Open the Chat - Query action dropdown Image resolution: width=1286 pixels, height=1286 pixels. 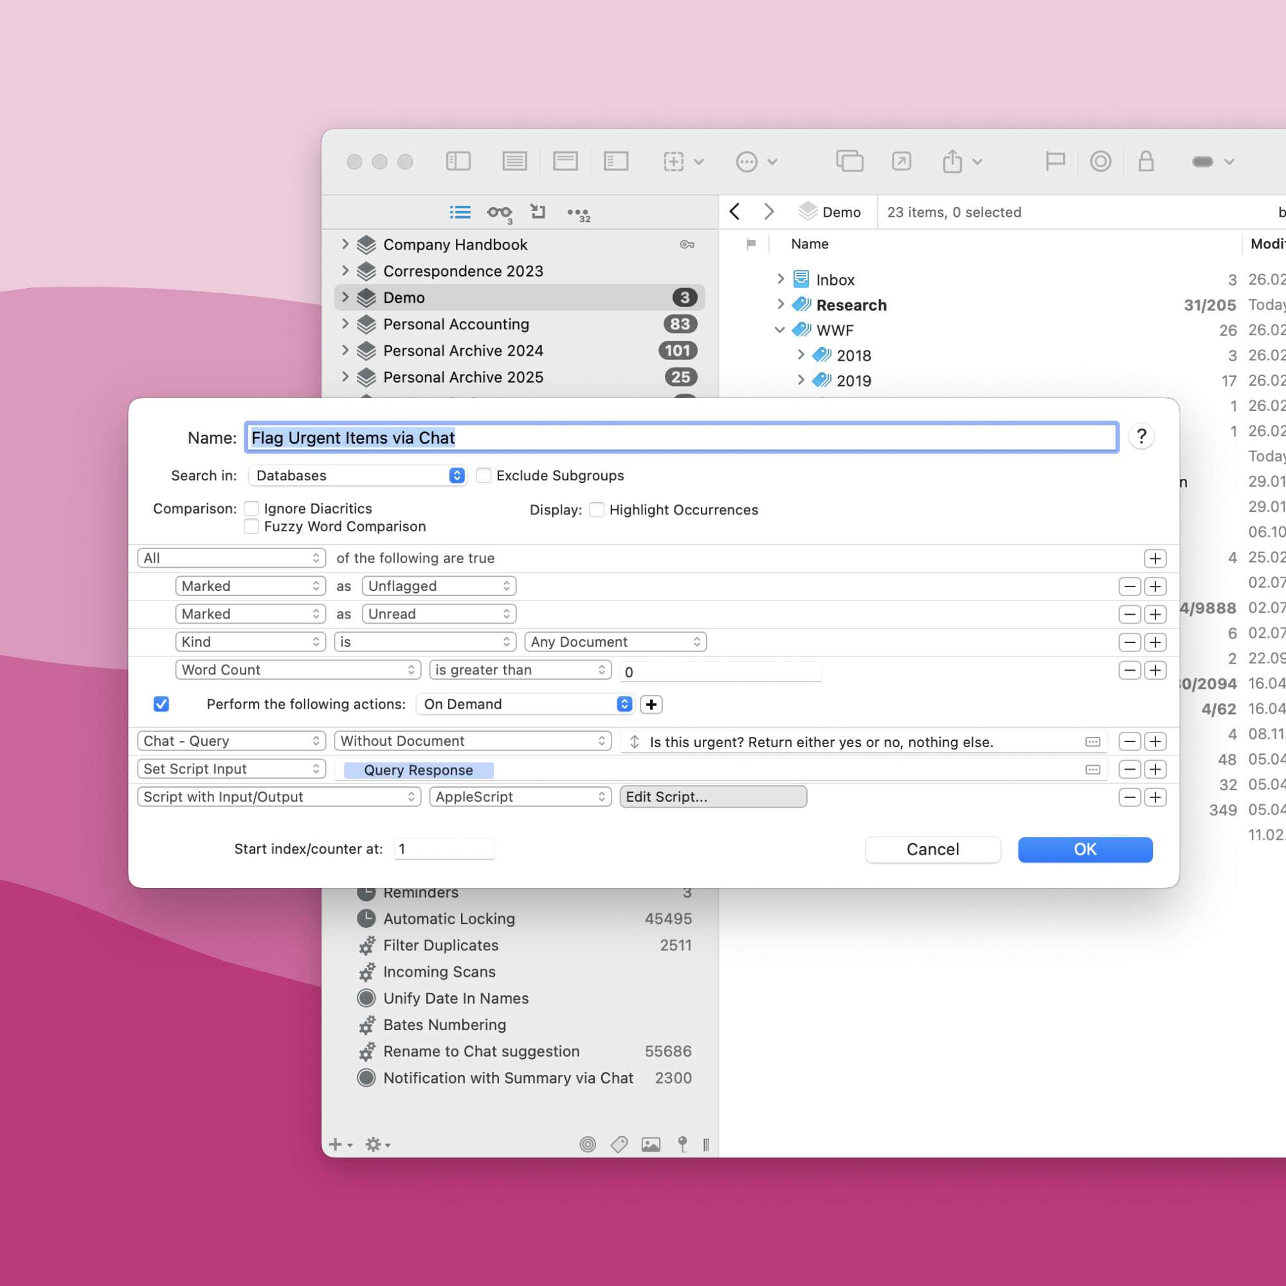click(x=231, y=741)
